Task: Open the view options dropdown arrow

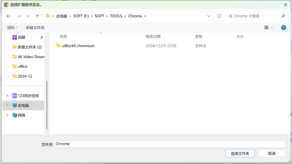Action: coord(272,28)
